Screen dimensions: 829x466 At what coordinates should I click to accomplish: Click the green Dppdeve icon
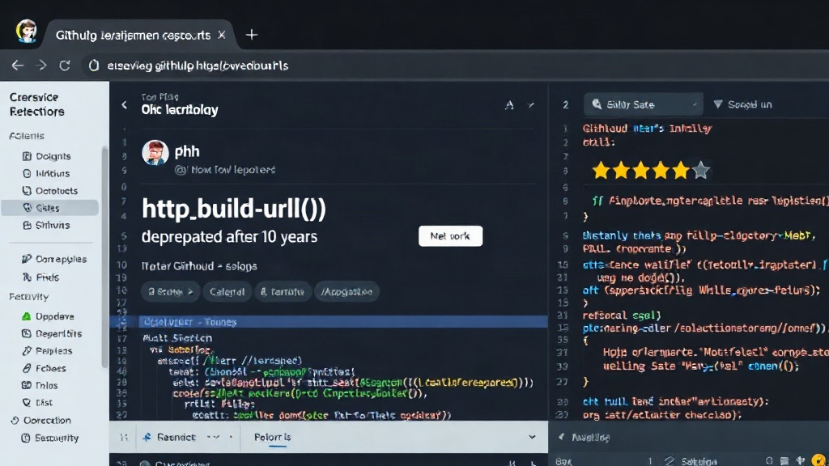click(x=27, y=316)
